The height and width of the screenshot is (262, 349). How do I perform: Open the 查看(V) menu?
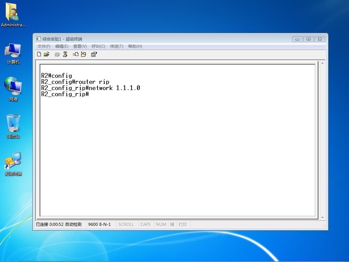click(80, 46)
